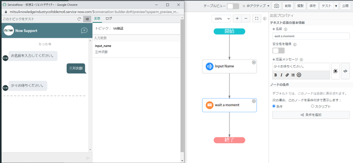Show info for 安全性を確保
Viewport: 353px width, 163px height.
click(x=295, y=44)
